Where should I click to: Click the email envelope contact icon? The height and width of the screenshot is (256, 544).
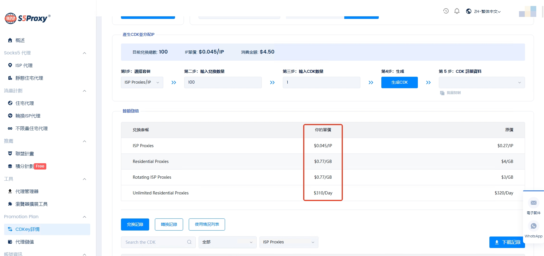tap(533, 203)
